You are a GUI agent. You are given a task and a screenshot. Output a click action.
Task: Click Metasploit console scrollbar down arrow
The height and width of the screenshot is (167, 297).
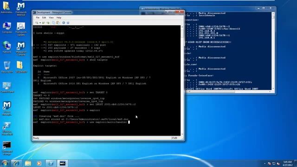coord(182,134)
